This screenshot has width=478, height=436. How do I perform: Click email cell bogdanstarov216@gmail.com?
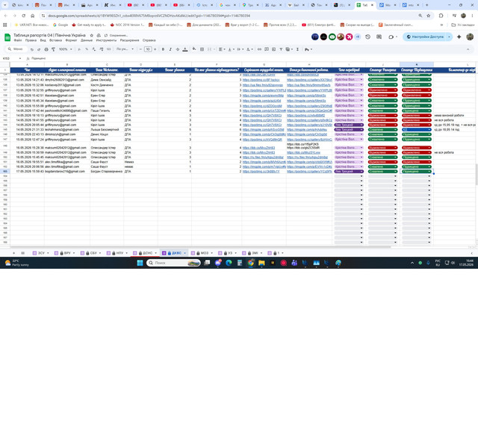coord(65,172)
